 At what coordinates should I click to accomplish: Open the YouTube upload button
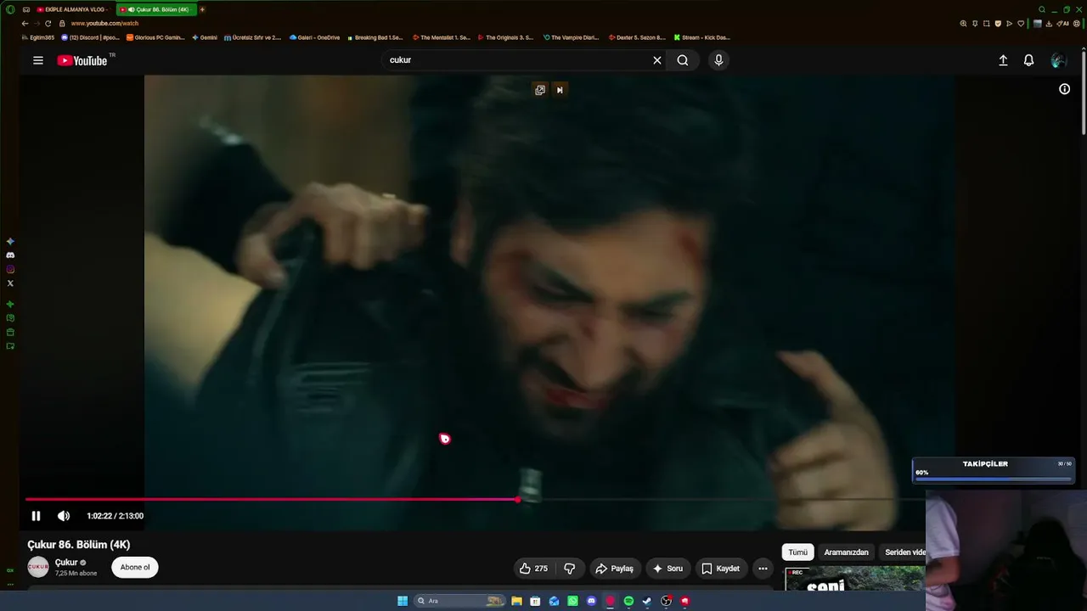coord(1003,60)
